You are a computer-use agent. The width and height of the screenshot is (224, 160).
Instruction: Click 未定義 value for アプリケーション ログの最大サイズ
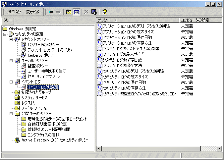[x=187, y=32]
